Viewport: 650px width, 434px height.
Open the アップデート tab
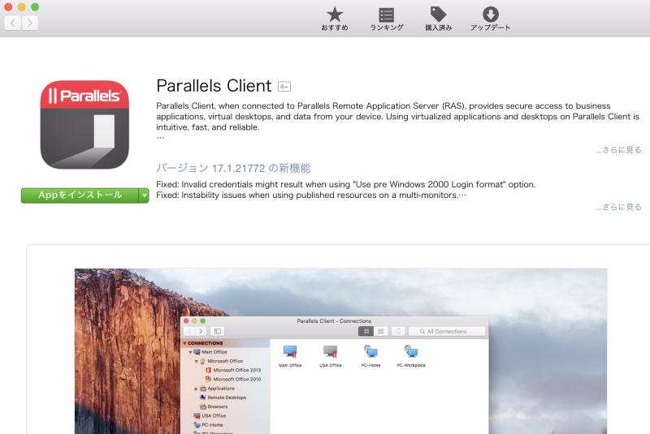pos(490,19)
